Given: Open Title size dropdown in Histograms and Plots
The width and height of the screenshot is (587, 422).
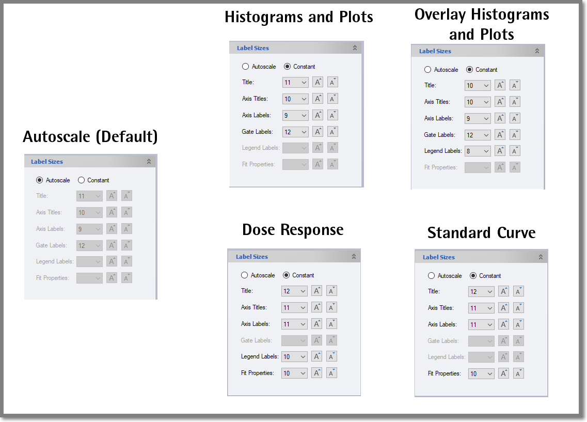Looking at the screenshot, I should pos(295,82).
